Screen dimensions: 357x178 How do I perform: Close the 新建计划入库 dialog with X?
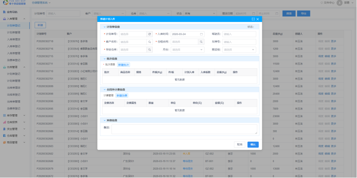(x=258, y=19)
